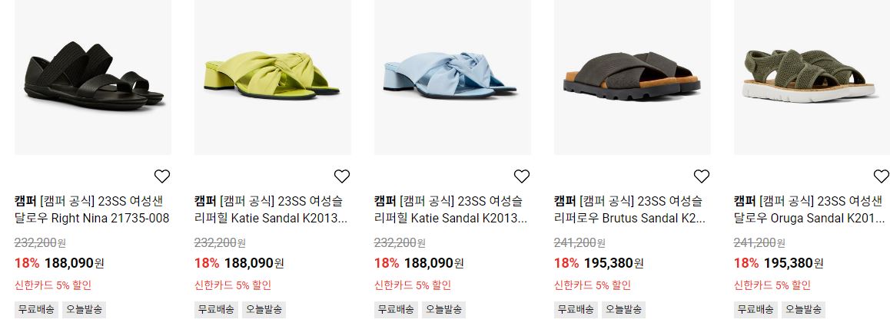Open black Right Nina sandal image
The width and height of the screenshot is (890, 326).
point(93,77)
